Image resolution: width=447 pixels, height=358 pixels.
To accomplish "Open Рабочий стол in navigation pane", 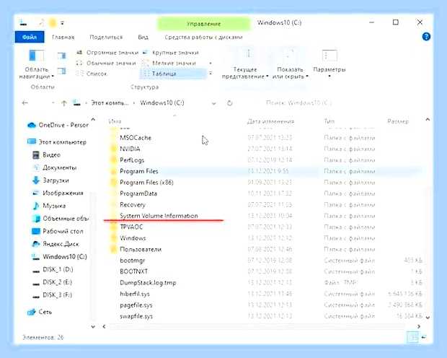I will (x=58, y=231).
